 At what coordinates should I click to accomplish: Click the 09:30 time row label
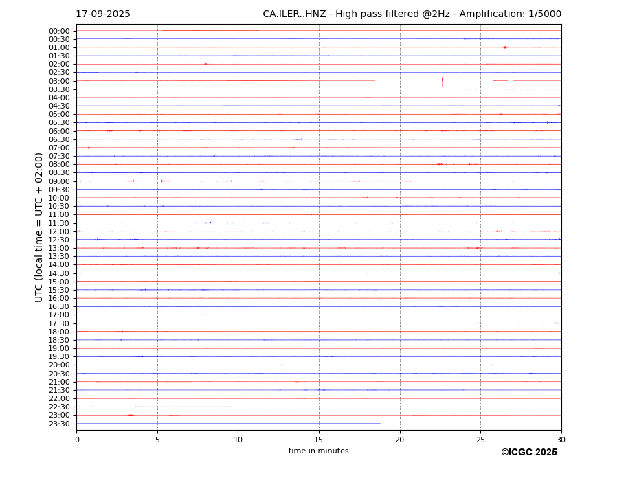click(x=59, y=190)
